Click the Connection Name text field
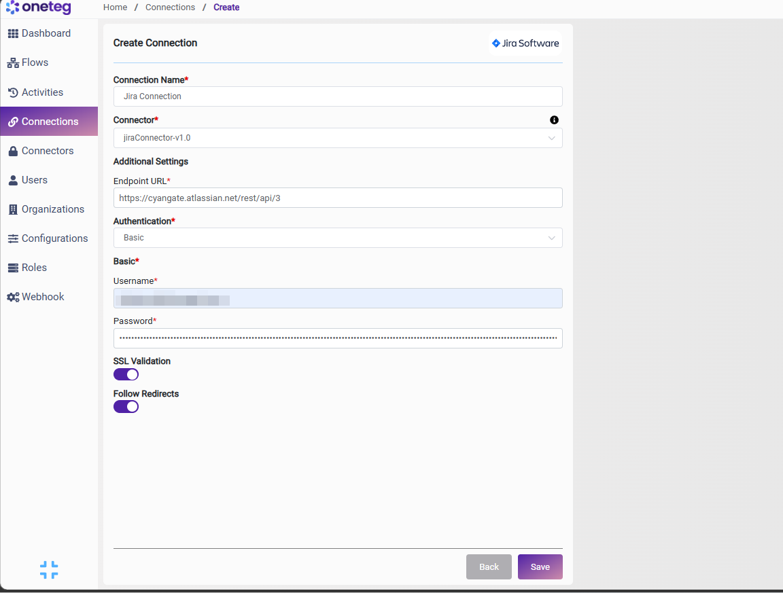The image size is (783, 593). pyautogui.click(x=338, y=96)
